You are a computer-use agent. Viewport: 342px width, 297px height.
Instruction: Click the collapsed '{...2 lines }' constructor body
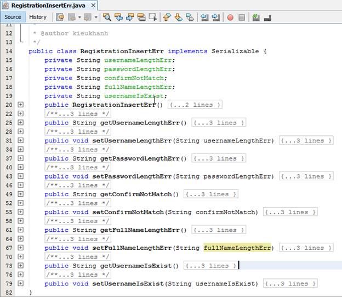[x=195, y=105]
